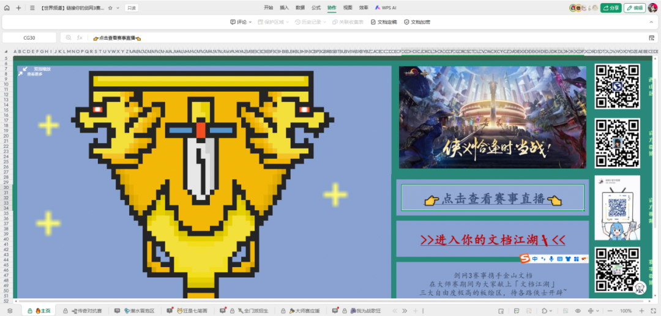Image resolution: width=661 pixels, height=316 pixels.
Task: Click the game banner image 侠义恰逢时
Action: click(x=492, y=117)
